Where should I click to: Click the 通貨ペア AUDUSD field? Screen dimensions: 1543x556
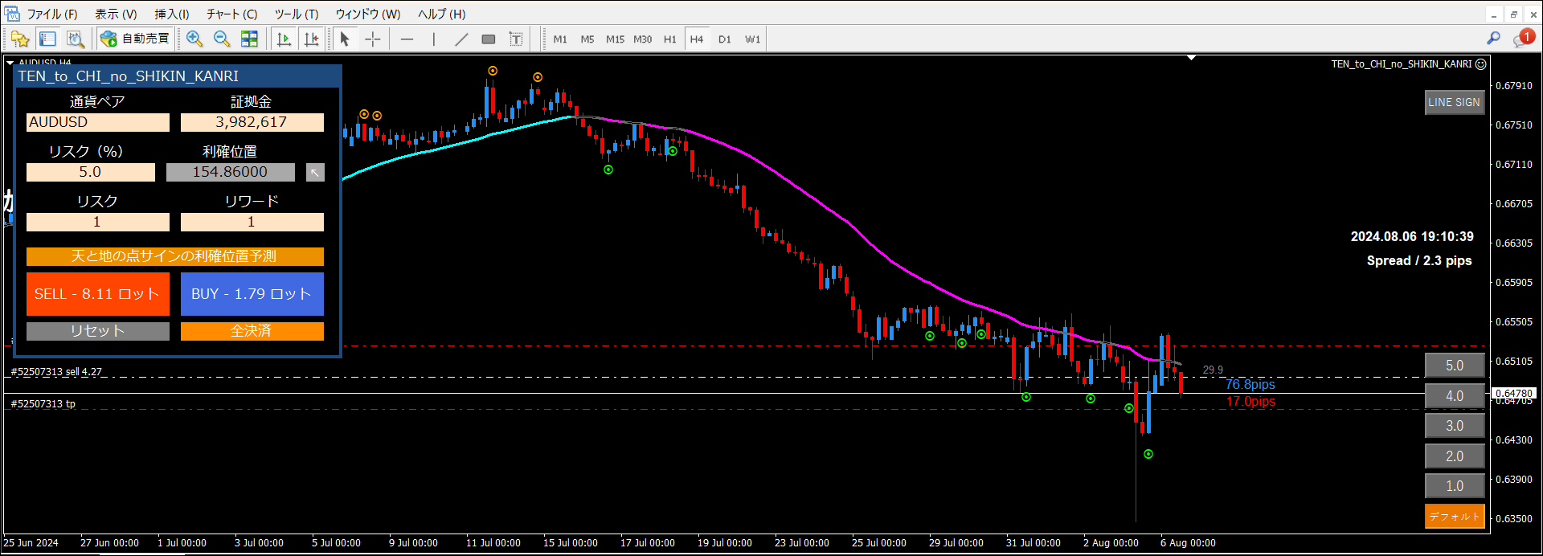[98, 122]
